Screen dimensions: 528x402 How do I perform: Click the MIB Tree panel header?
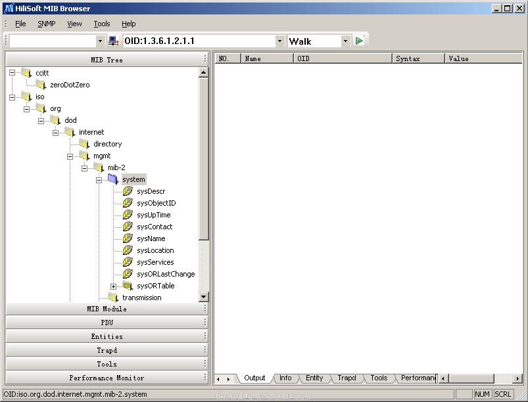coord(107,60)
